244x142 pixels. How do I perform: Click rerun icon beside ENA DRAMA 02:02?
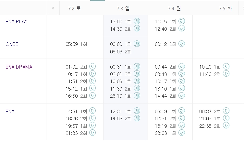(x=137, y=74)
